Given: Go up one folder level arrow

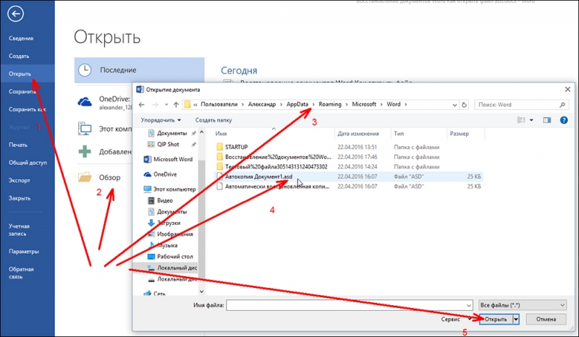Looking at the screenshot, I should [176, 105].
